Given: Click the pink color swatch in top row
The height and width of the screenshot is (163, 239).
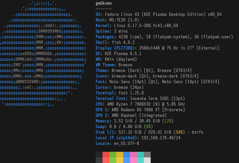Looking at the screenshot, I should click(x=134, y=155).
